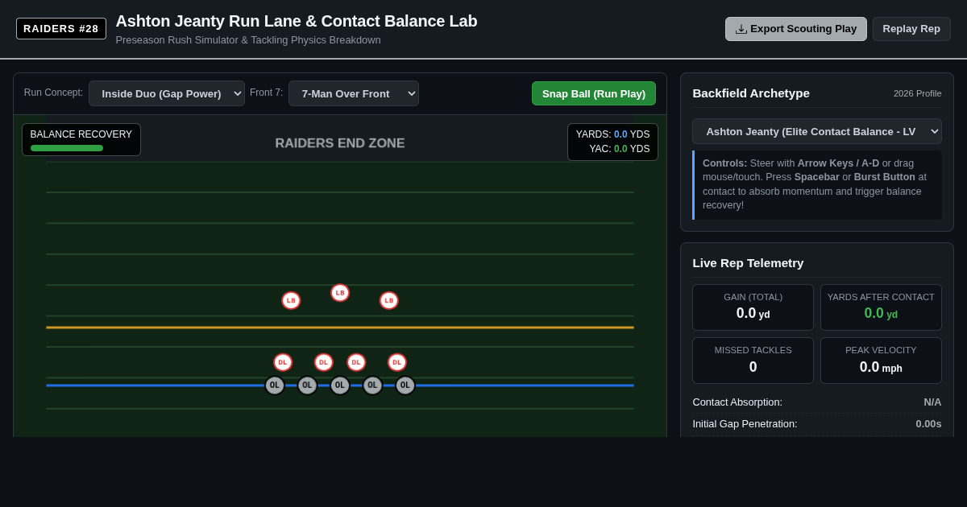The width and height of the screenshot is (967, 507).
Task: Select the leftmost DL defender marker
Action: click(x=283, y=362)
